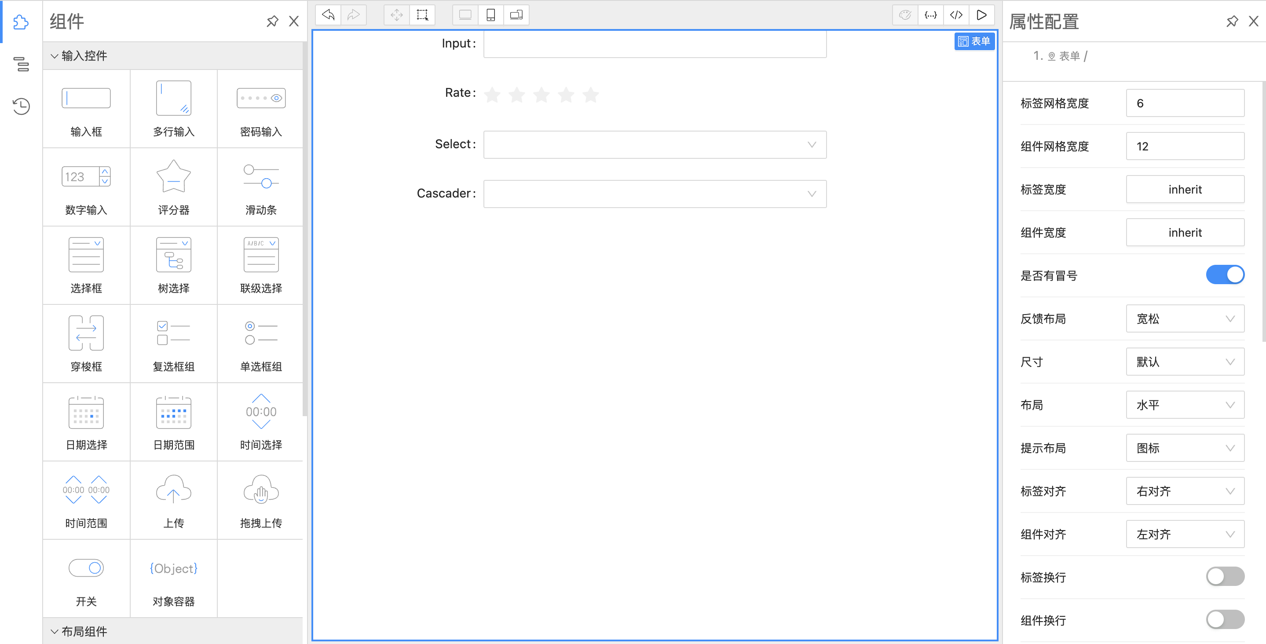This screenshot has width=1266, height=644.
Task: Open the outline tree sidebar icon
Action: (21, 64)
